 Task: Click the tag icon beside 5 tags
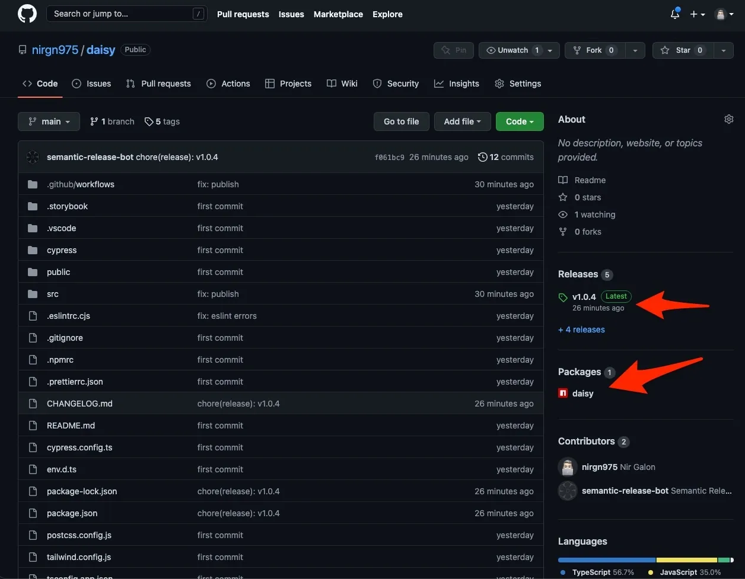click(x=148, y=121)
